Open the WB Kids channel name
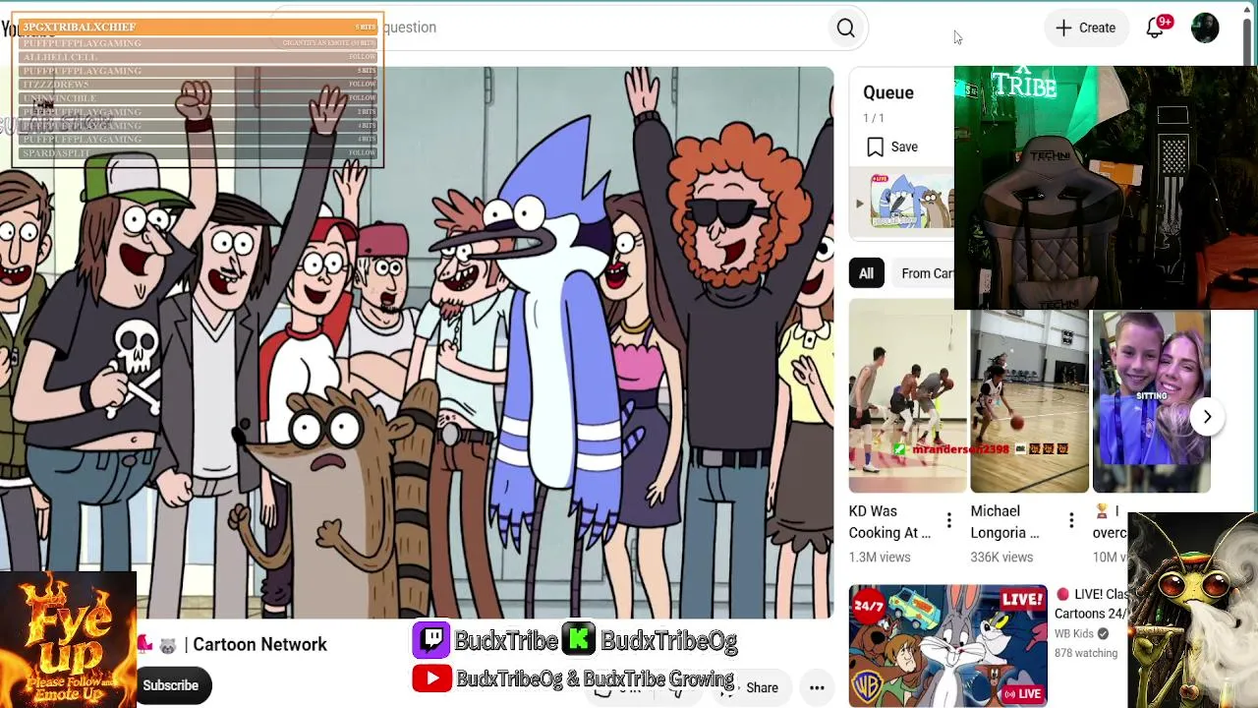Image resolution: width=1258 pixels, height=708 pixels. (x=1075, y=634)
